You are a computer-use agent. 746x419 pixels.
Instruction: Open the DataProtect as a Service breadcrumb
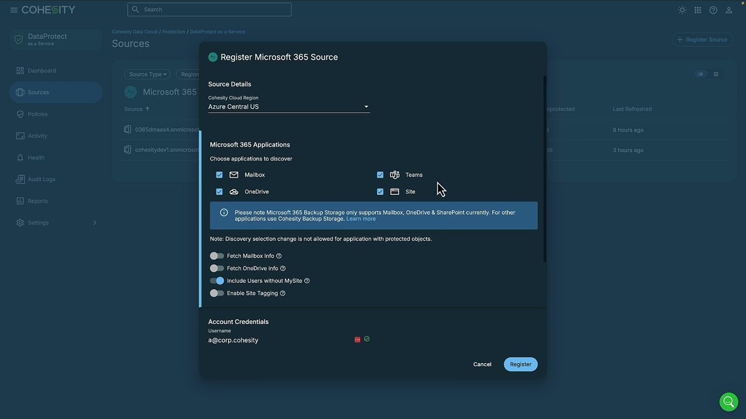[x=217, y=31]
